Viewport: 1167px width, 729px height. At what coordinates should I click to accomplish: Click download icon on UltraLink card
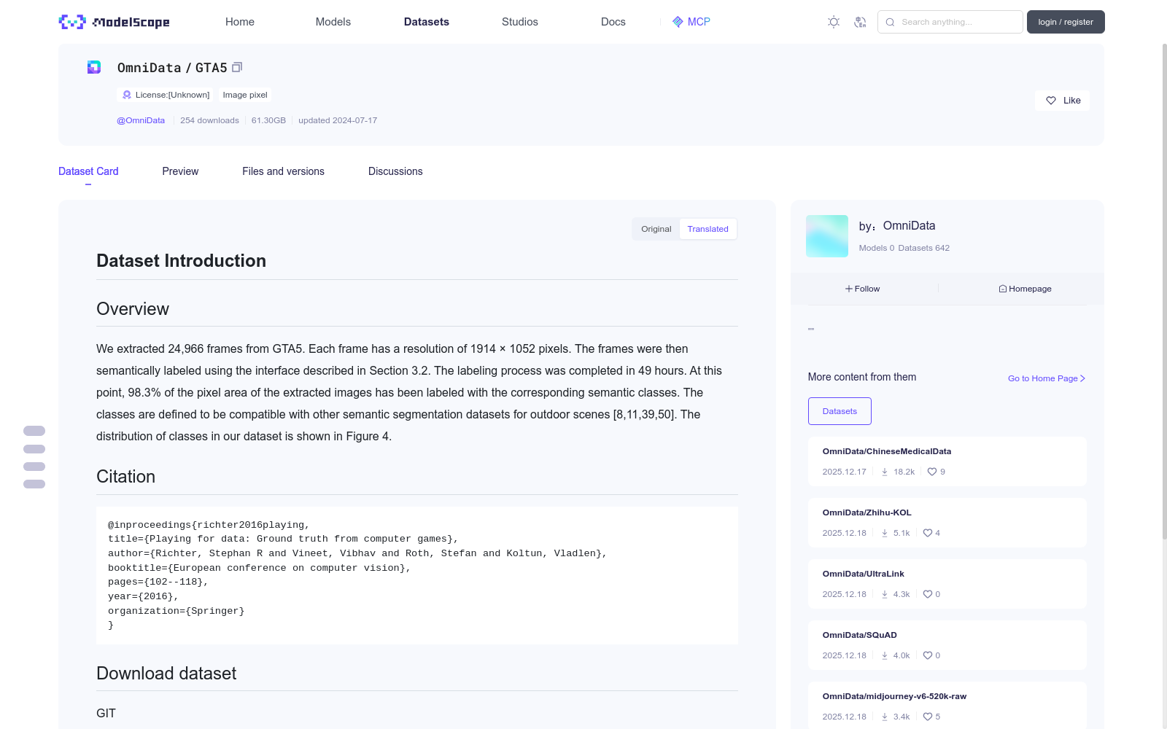tap(885, 594)
